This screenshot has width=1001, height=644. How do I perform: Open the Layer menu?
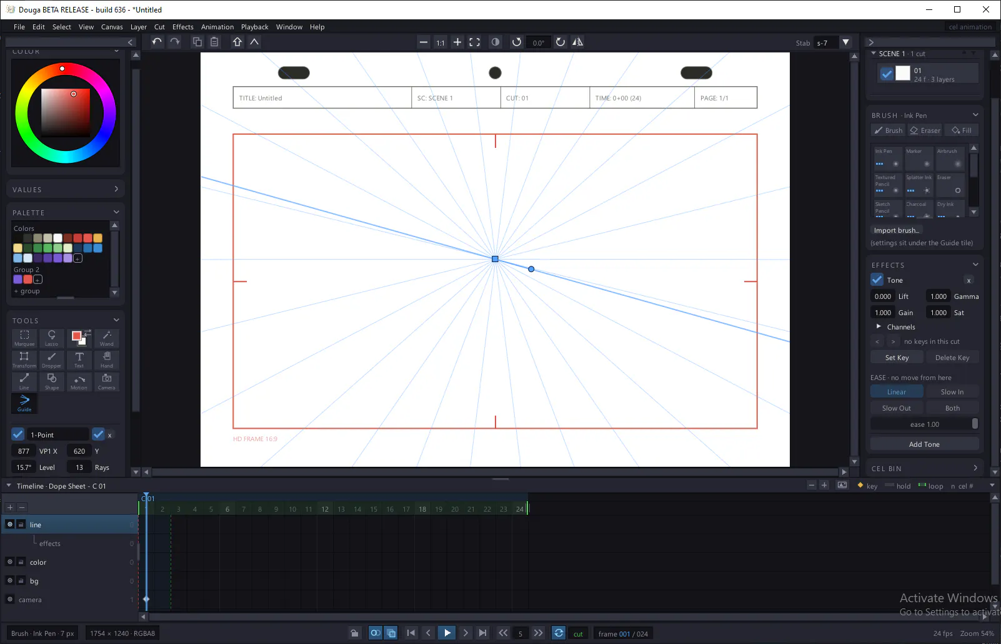tap(139, 27)
